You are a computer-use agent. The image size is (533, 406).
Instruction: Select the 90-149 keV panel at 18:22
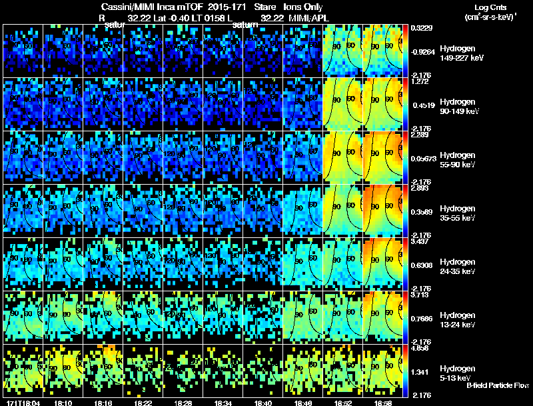click(x=143, y=104)
